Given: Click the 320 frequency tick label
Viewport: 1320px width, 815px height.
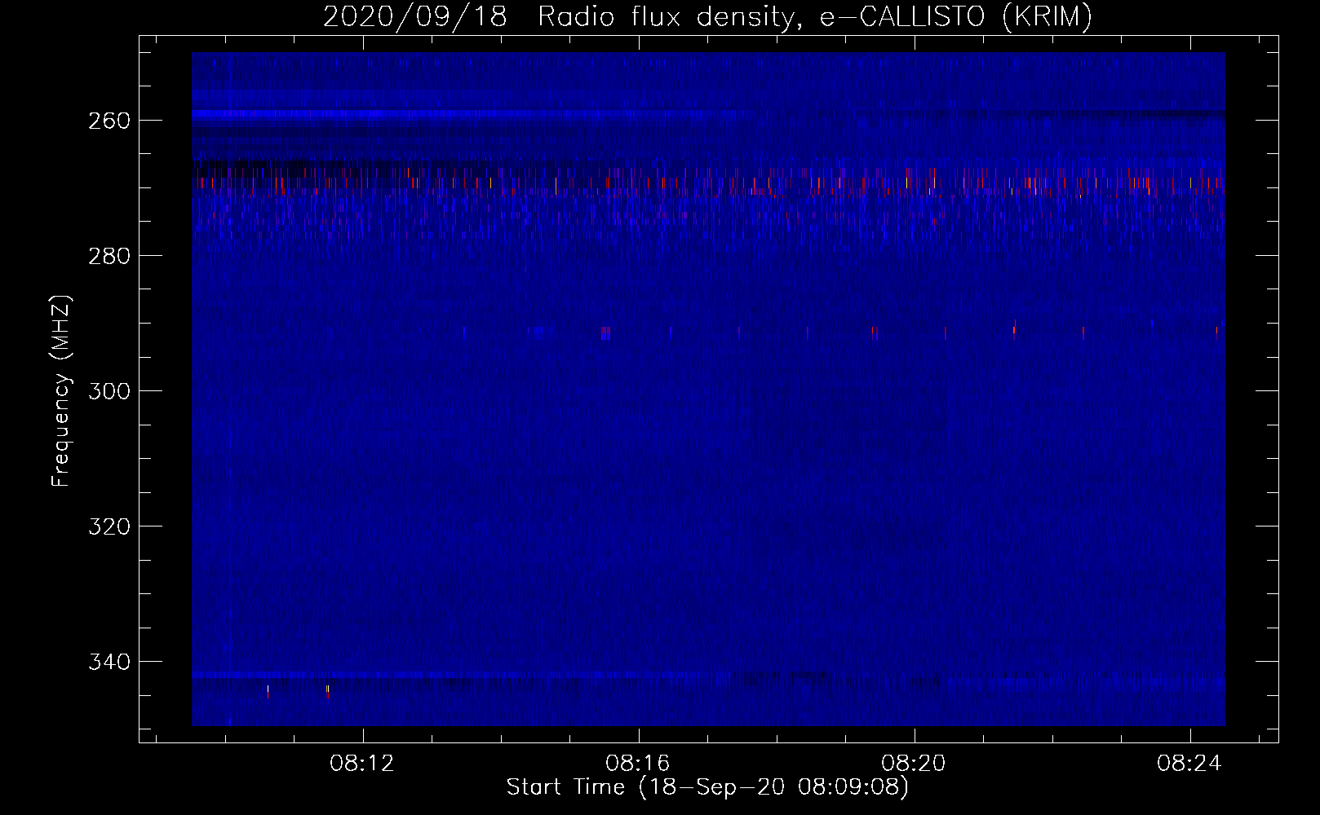Looking at the screenshot, I should coord(109,526).
